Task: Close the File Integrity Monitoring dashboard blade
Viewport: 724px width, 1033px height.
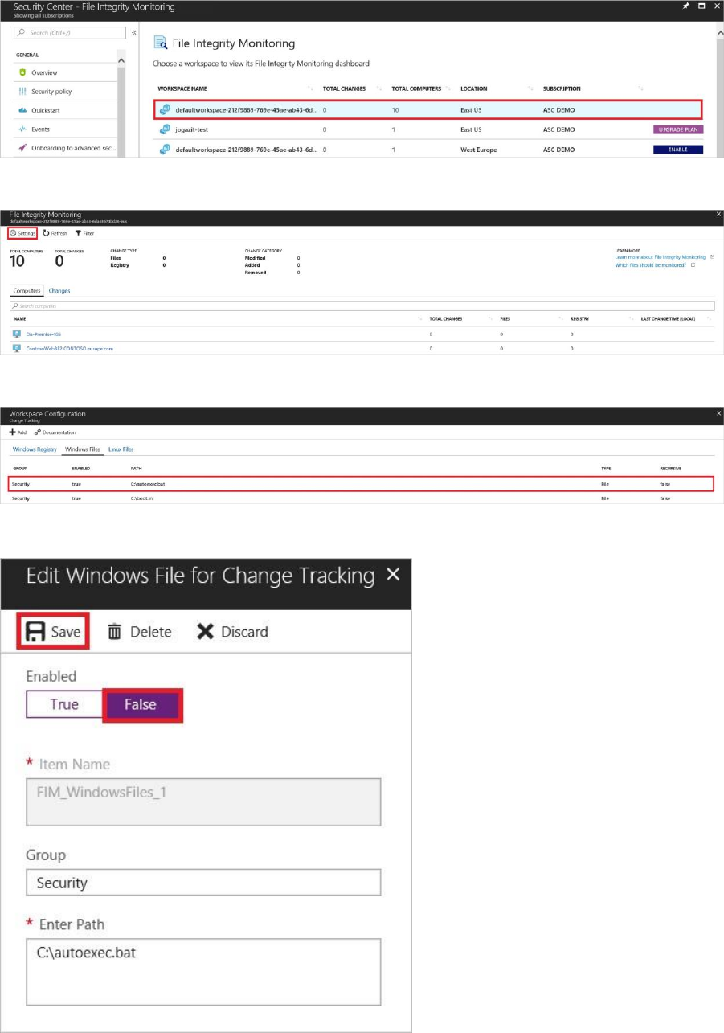Action: [718, 215]
